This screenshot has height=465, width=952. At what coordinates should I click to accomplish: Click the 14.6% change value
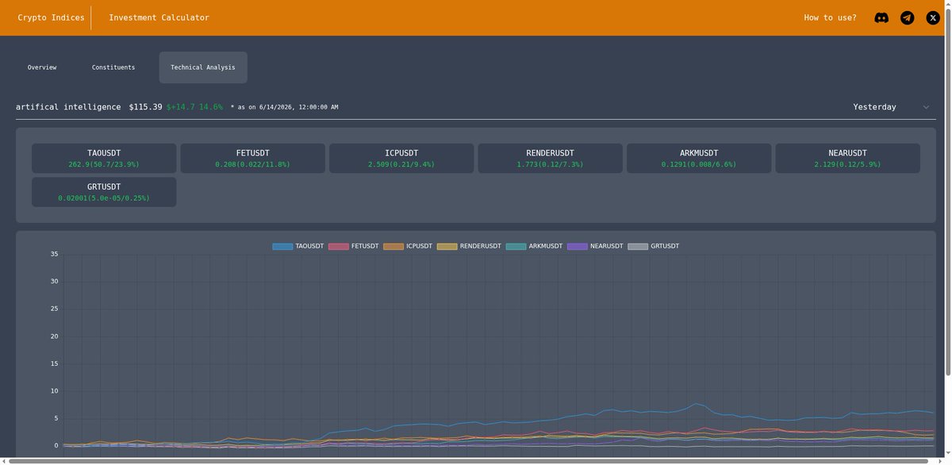tap(210, 107)
